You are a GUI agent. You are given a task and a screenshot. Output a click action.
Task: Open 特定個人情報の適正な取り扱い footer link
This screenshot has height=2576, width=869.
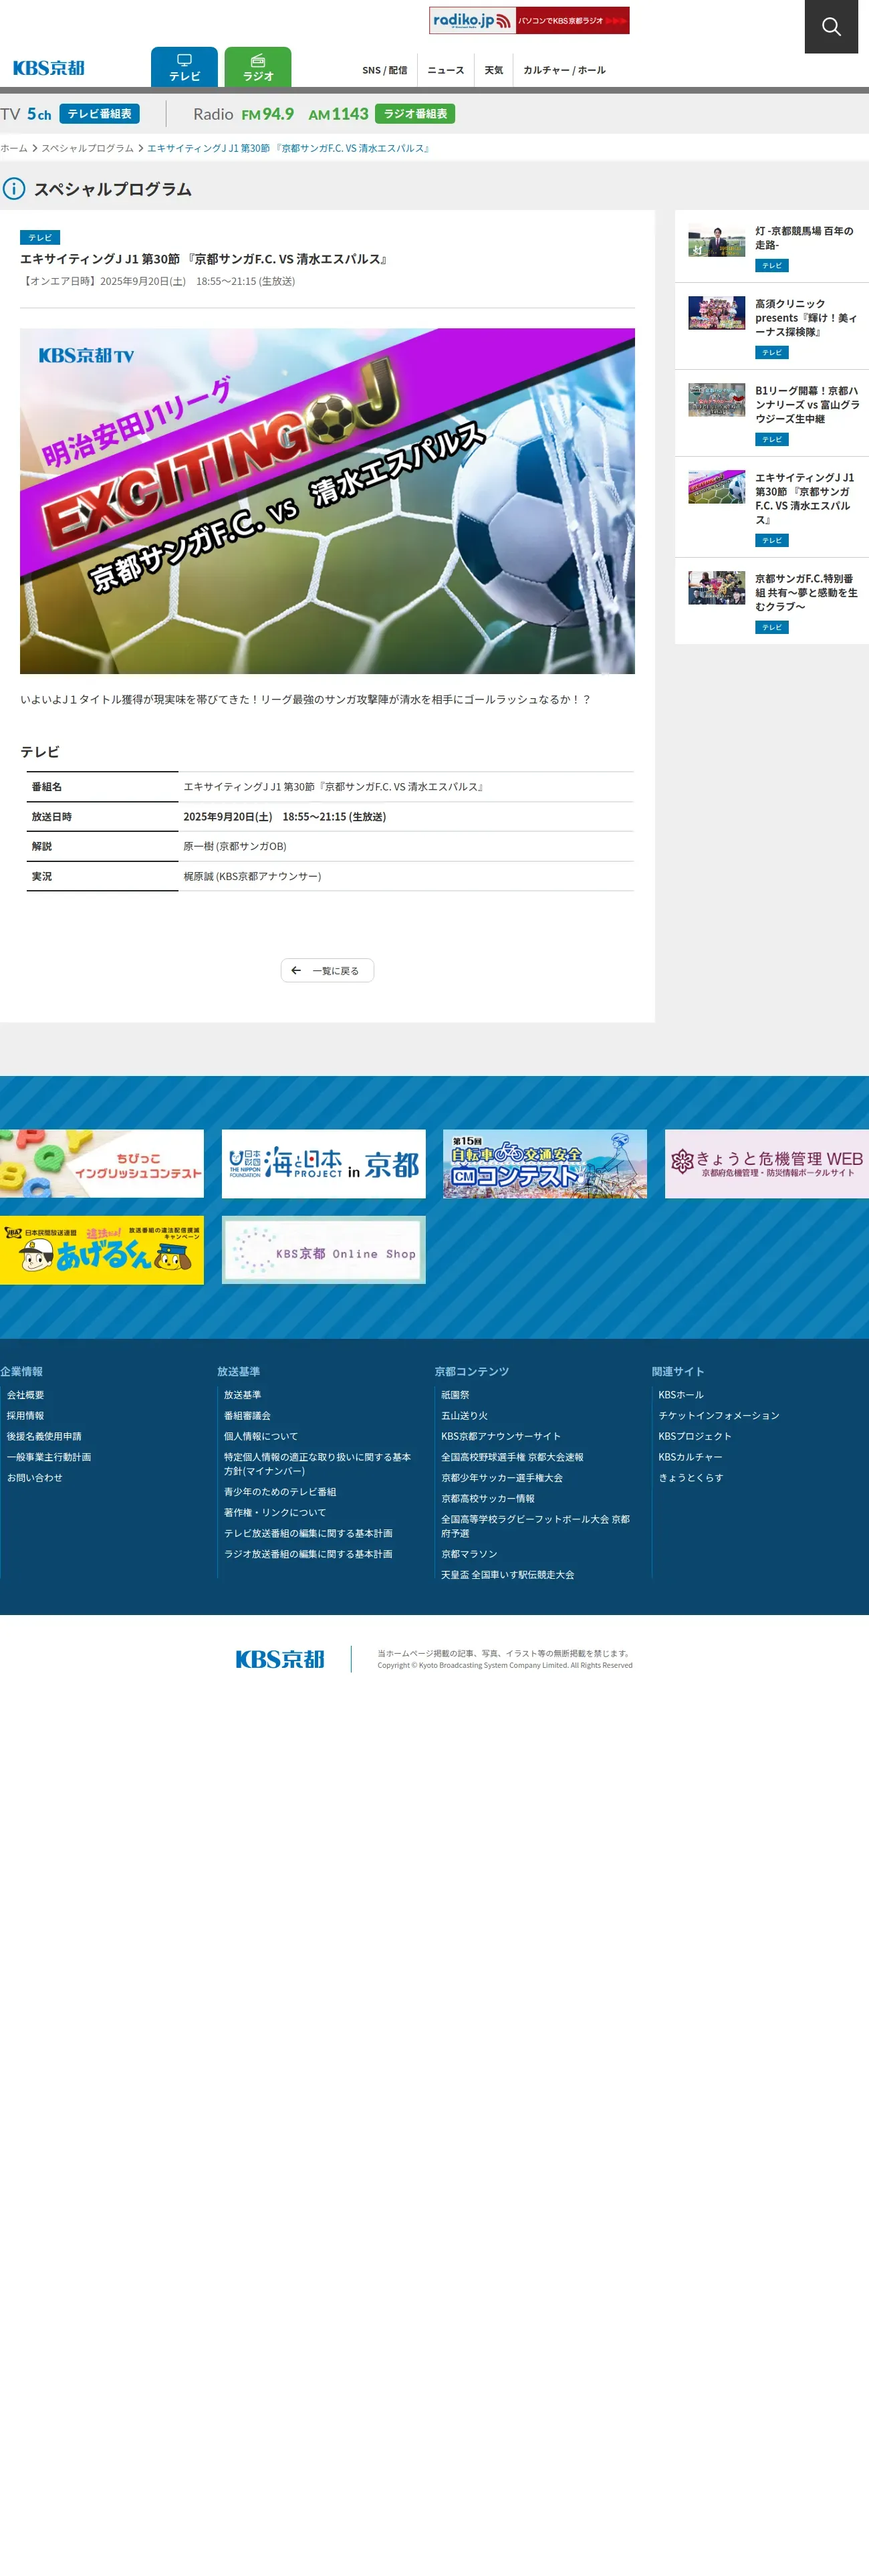[317, 1464]
